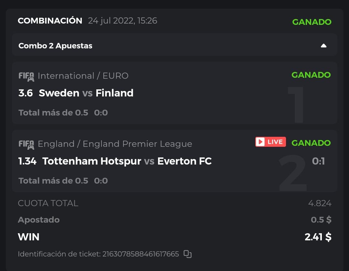Open the LIVE stream badge
The height and width of the screenshot is (271, 349).
click(270, 142)
